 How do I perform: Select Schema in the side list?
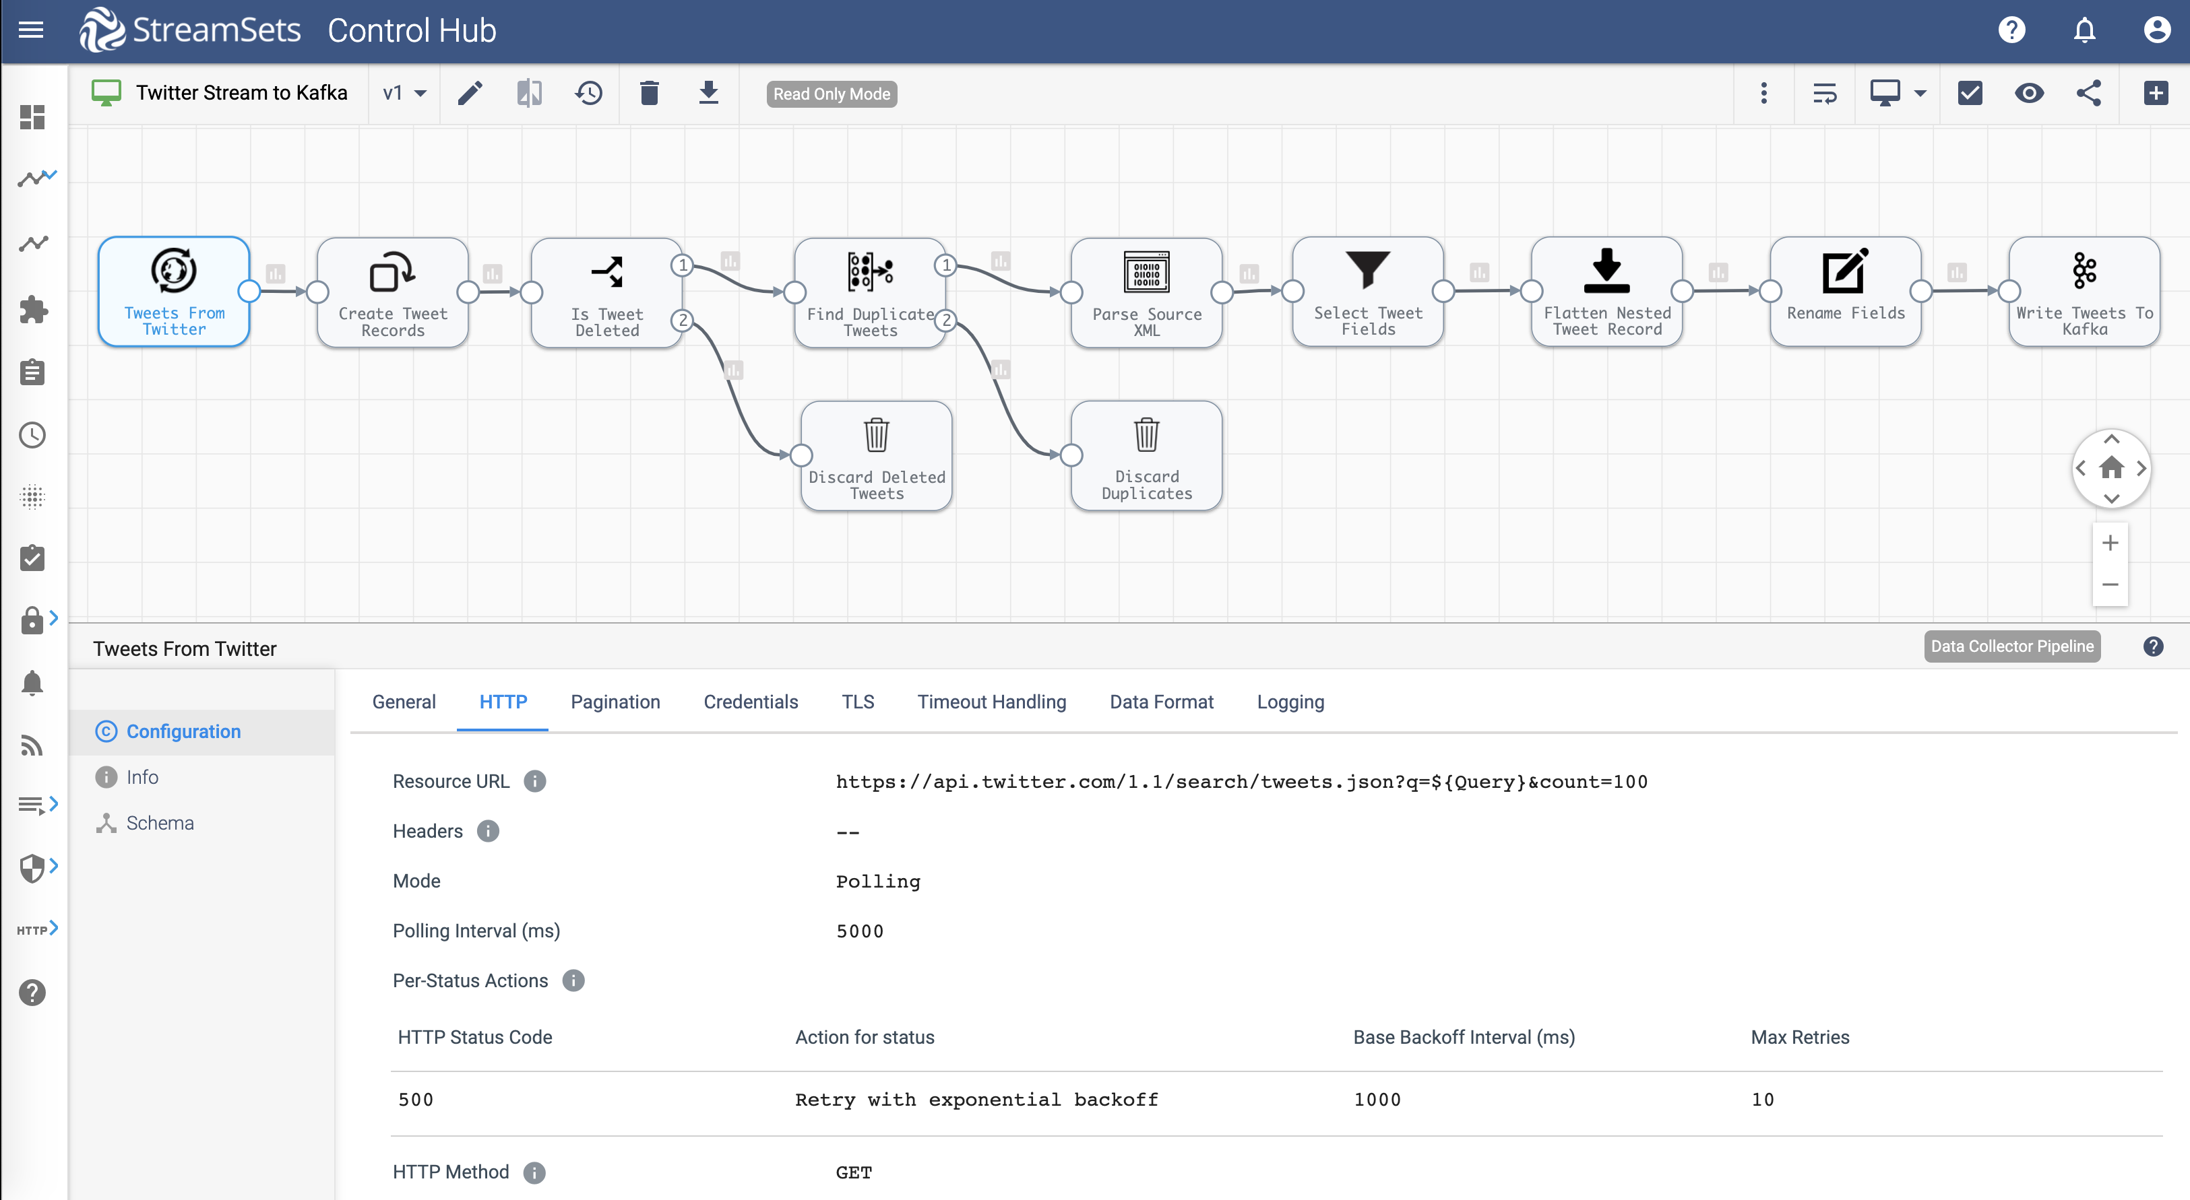click(201, 823)
